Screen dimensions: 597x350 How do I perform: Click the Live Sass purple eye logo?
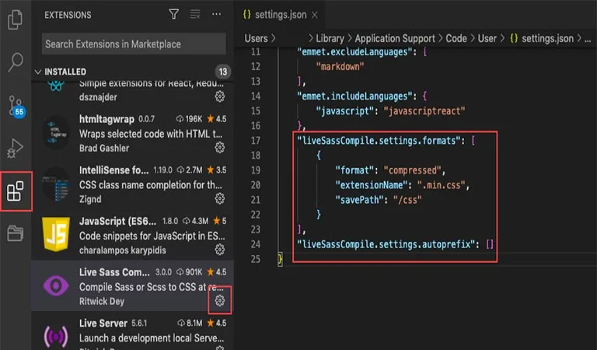(x=56, y=285)
